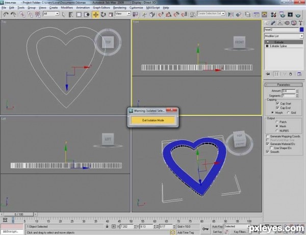The image size is (306, 235).
Task: Click the Exit Isolation Mode button
Action: point(153,120)
